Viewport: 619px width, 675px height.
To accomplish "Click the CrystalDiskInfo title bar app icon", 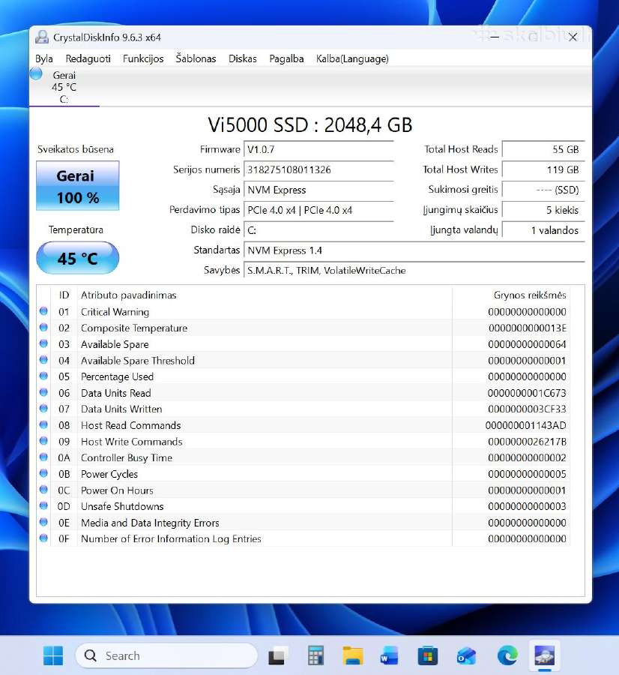I will [42, 37].
